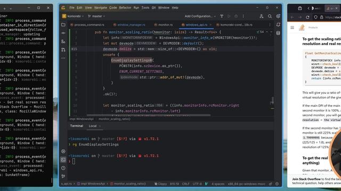The width and height of the screenshot is (341, 191).
Task: Expand the komorebi project dropdown
Action: click(x=72, y=16)
